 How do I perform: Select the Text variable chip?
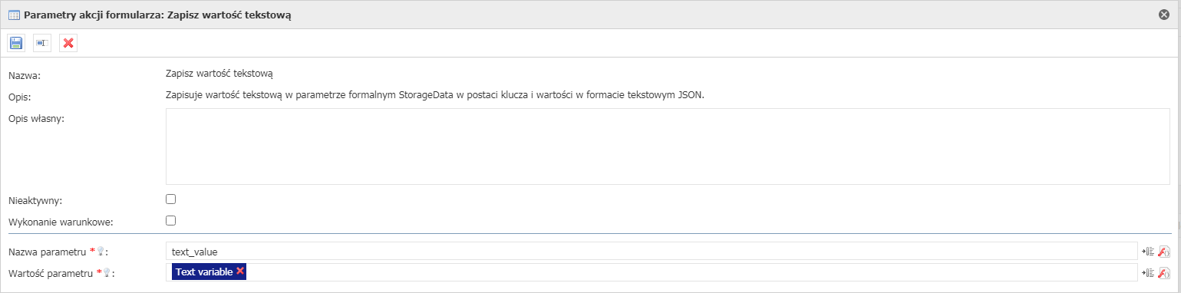pyautogui.click(x=204, y=272)
